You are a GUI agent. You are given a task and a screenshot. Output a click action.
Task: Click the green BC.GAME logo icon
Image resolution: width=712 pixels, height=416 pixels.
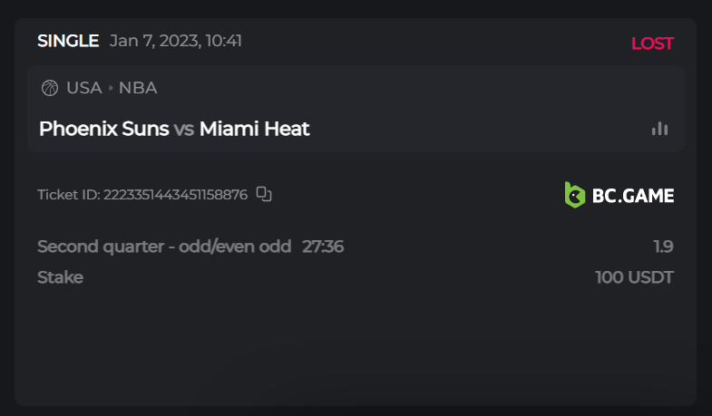tap(574, 195)
